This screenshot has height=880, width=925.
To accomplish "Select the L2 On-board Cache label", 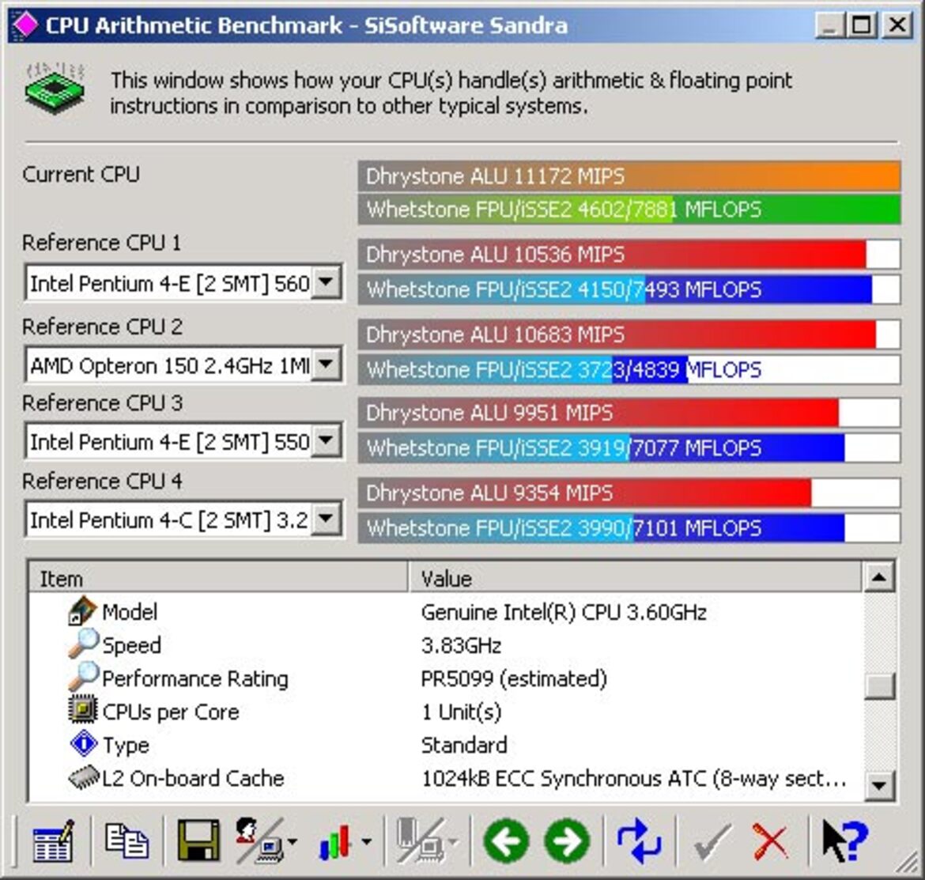I will point(193,779).
